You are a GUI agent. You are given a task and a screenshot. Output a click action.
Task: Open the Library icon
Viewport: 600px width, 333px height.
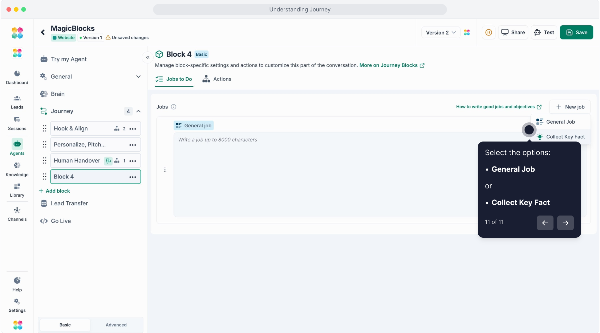pos(17,187)
